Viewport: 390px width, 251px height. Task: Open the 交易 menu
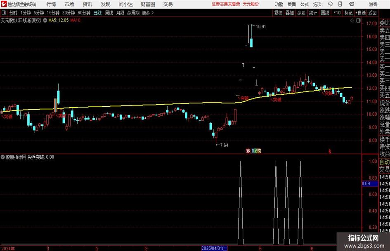click(168, 4)
